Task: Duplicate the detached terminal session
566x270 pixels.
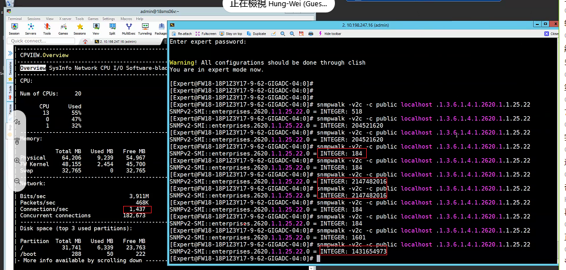Action: tap(256, 33)
